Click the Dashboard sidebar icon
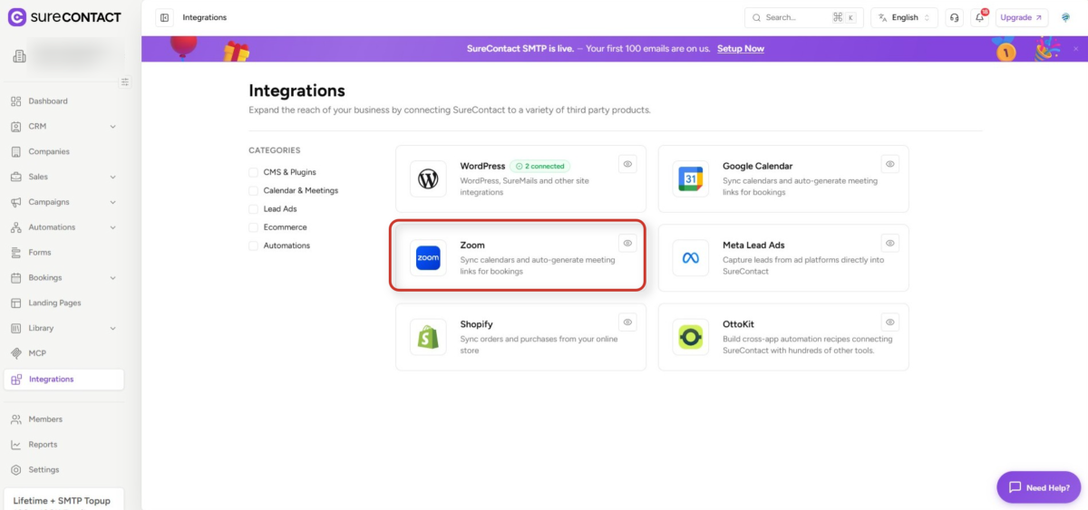1088x510 pixels. [x=16, y=101]
